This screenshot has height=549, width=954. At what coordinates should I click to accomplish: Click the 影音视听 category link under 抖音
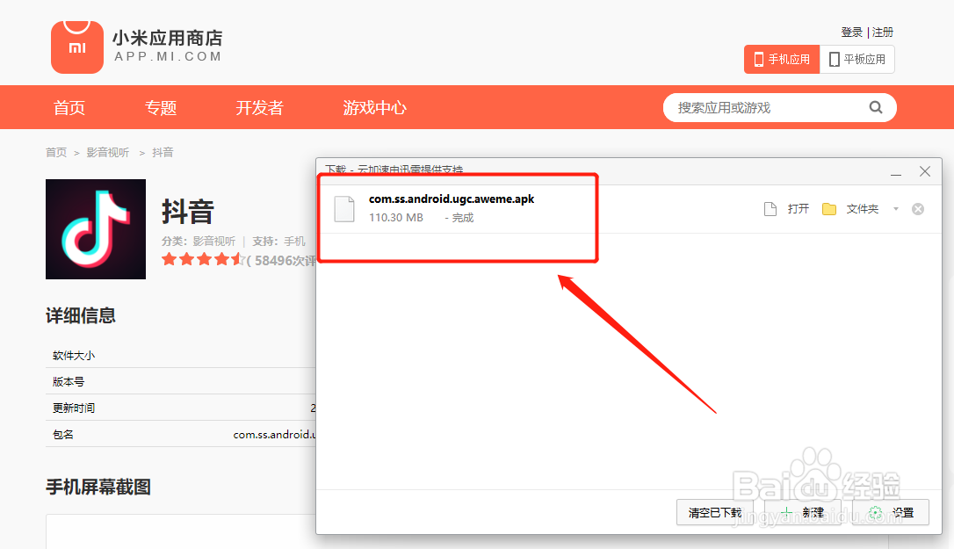pyautogui.click(x=214, y=242)
